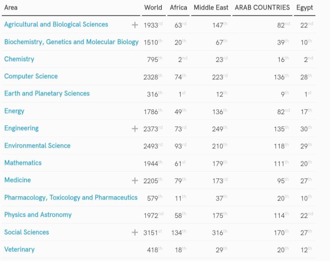Open Pharmacology, Toxicology and Pharmaceutics link

click(x=71, y=197)
